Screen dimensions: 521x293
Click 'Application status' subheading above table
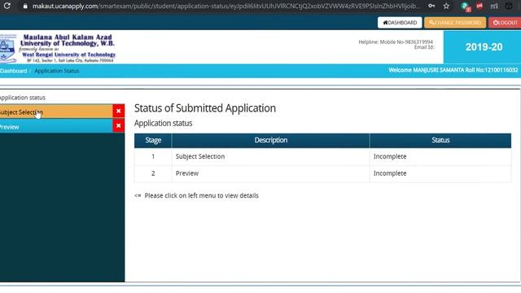point(163,123)
